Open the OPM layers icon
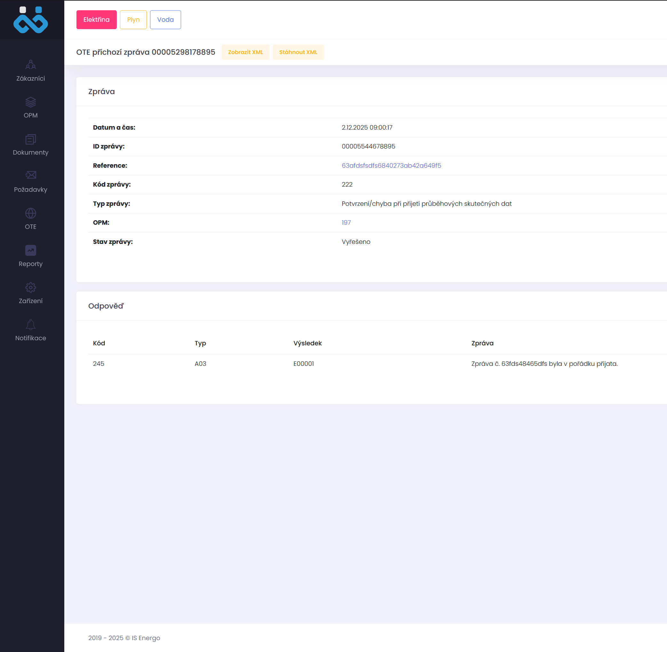This screenshot has height=652, width=667. tap(30, 102)
